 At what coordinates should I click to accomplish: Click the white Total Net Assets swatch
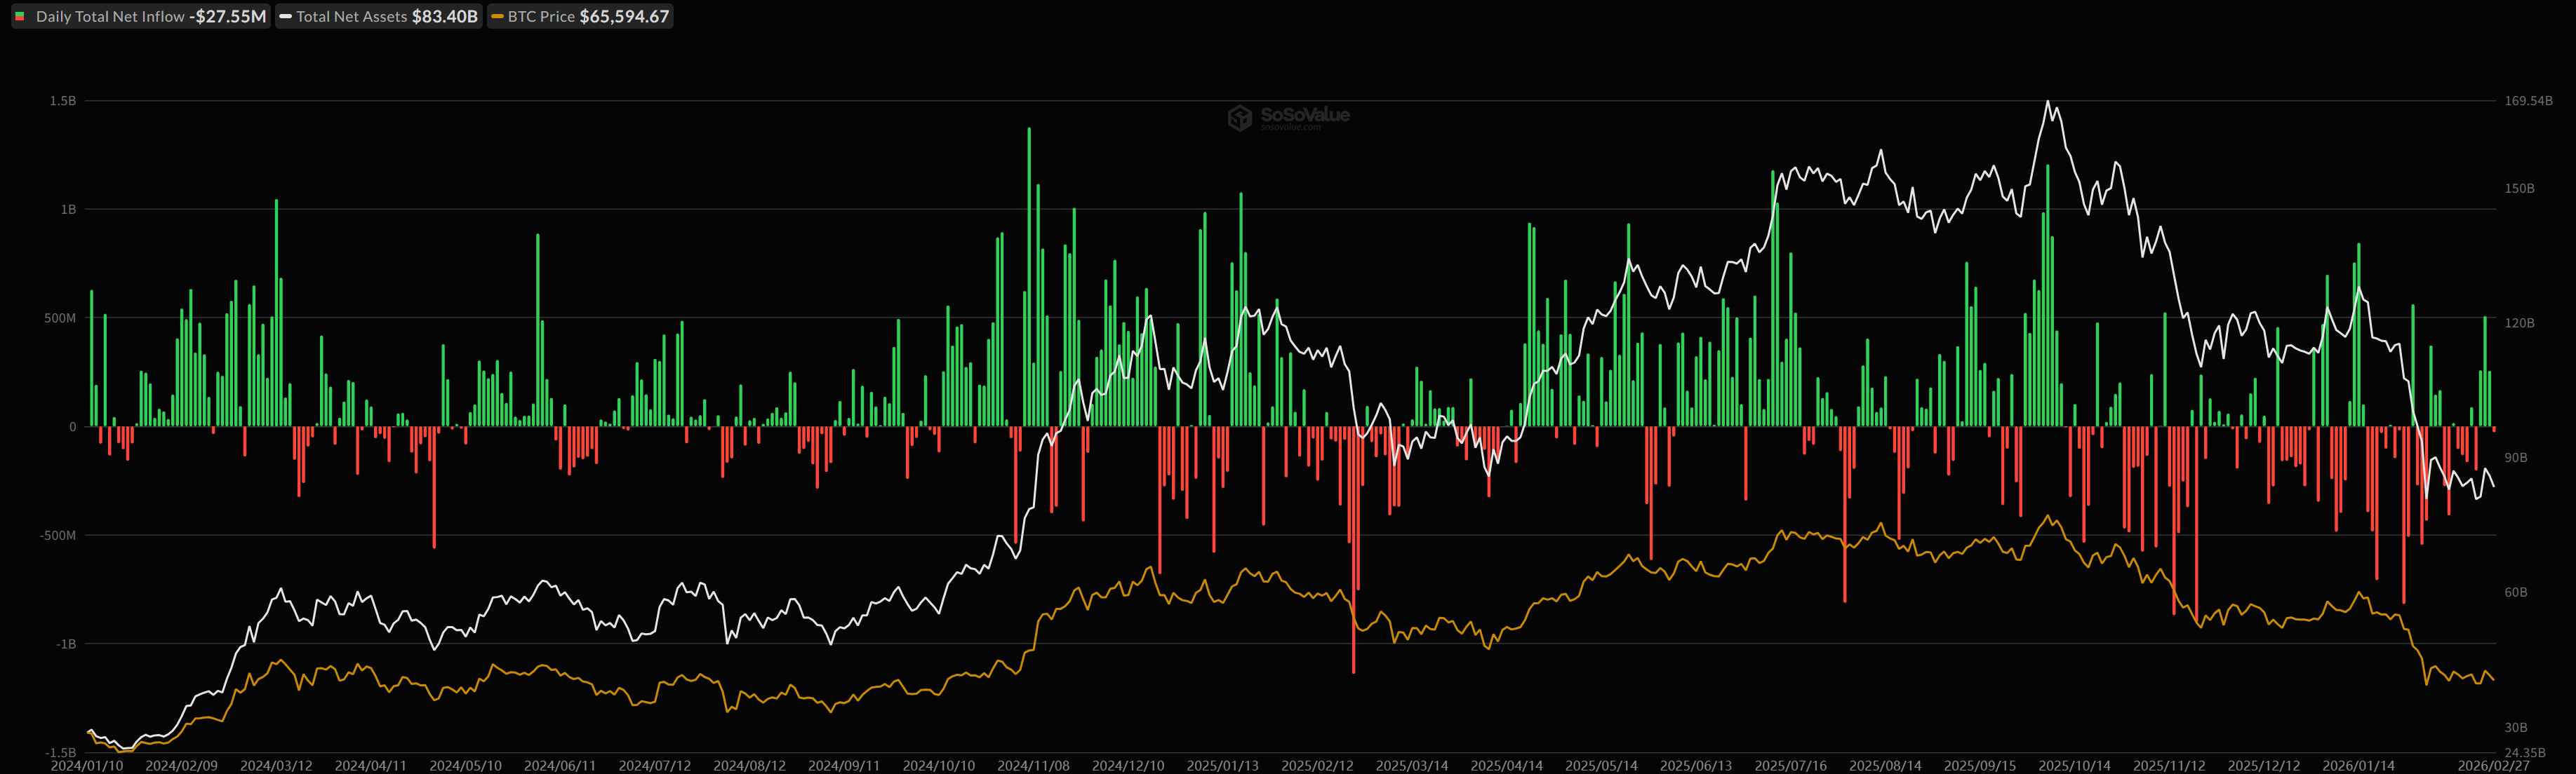pyautogui.click(x=285, y=17)
